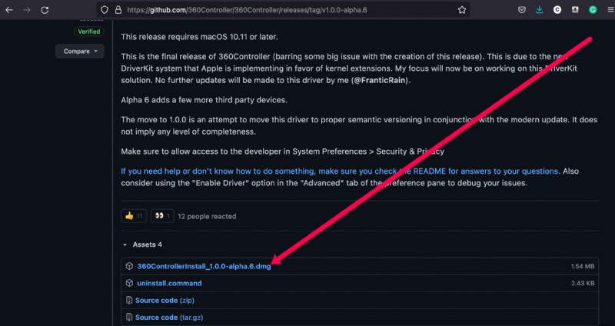This screenshot has width=615, height=326.
Task: Bookmark this page with star icon
Action: coord(462,10)
